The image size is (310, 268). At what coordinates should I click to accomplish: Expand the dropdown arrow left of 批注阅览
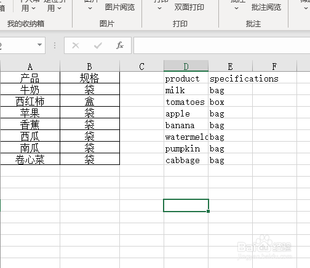pyautogui.click(x=236, y=9)
